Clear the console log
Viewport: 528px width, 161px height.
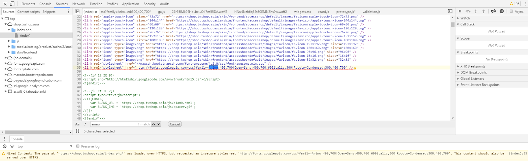(x=5, y=146)
